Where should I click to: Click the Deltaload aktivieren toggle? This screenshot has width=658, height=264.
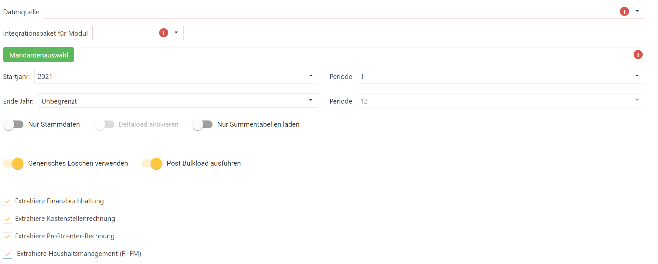point(104,124)
